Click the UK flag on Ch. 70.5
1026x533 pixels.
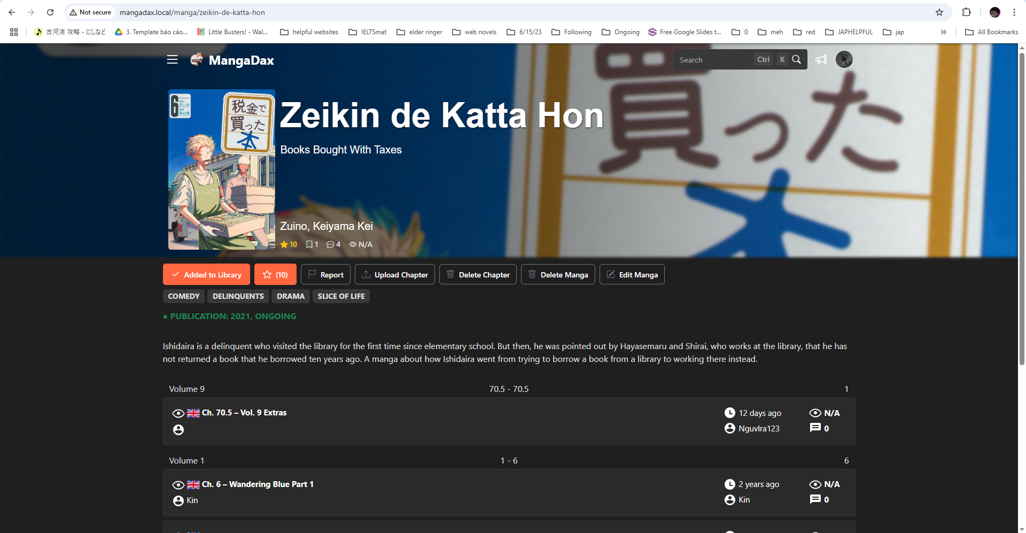point(193,413)
